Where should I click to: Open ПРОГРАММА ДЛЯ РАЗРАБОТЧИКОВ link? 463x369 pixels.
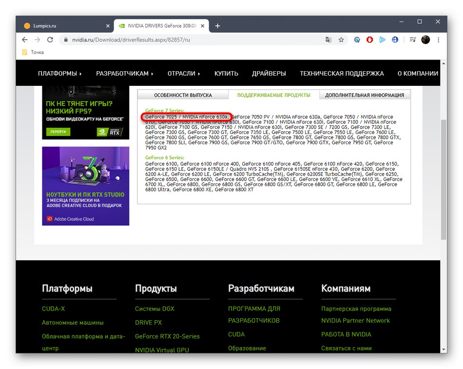[254, 314]
